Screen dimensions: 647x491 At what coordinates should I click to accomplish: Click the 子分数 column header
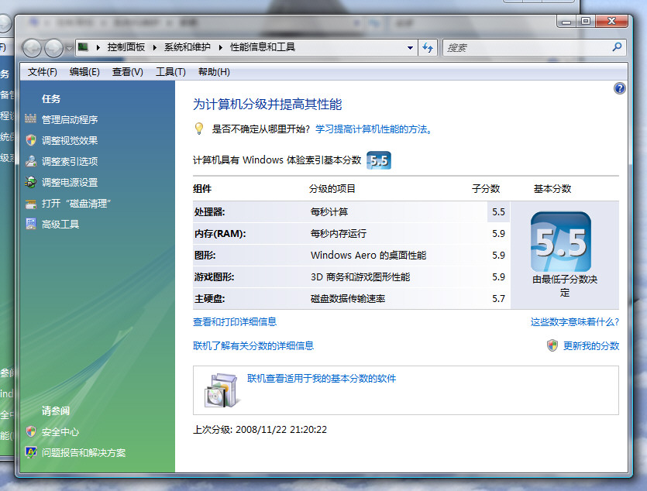point(486,189)
